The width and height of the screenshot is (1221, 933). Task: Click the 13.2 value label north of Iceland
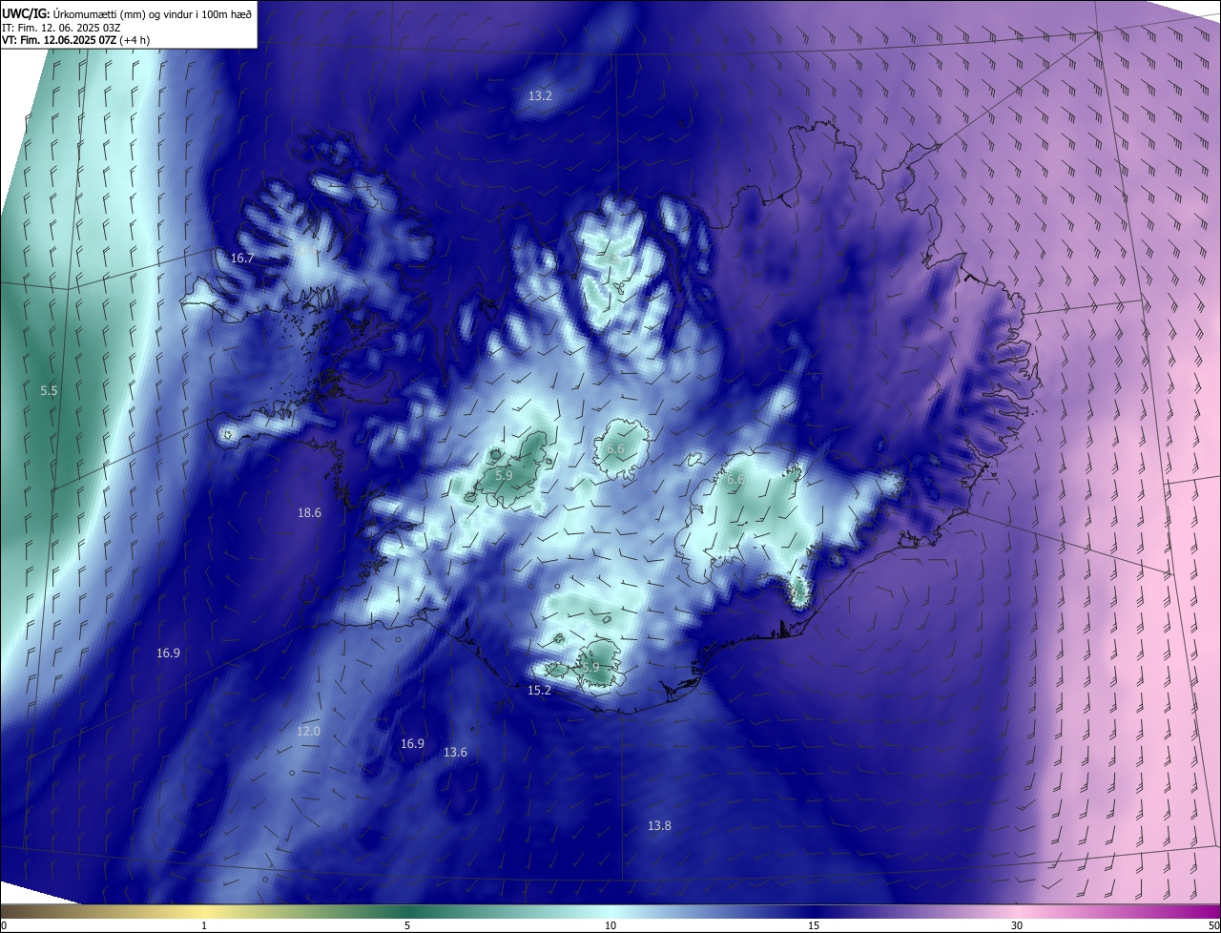tap(540, 95)
